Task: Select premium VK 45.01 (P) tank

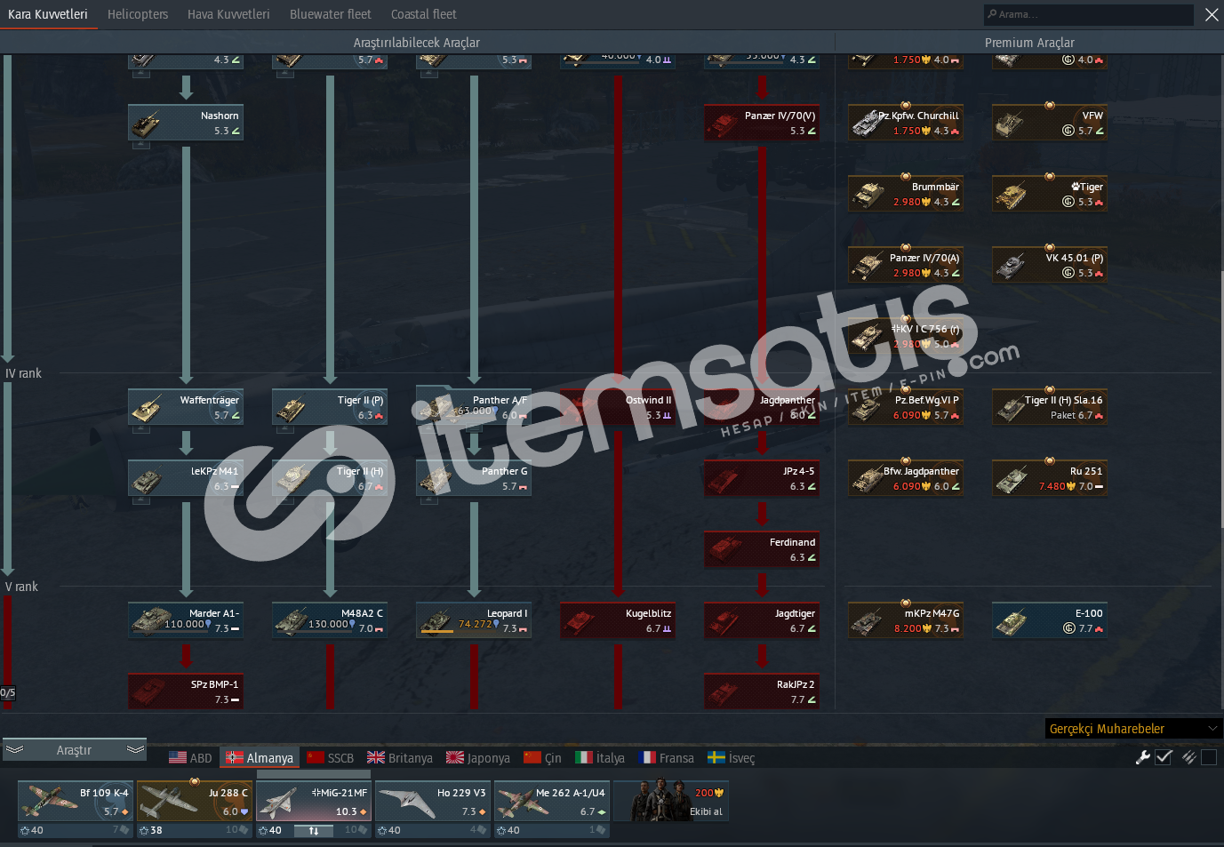Action: [x=1050, y=265]
